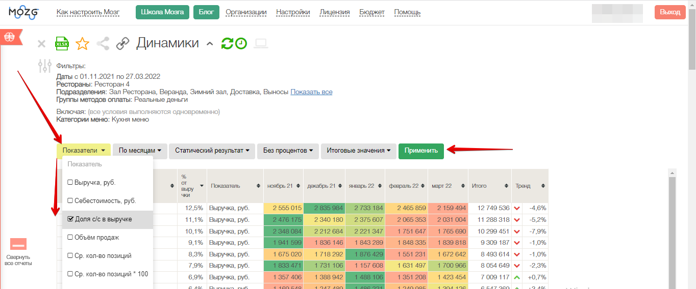The image size is (696, 289).
Task: Open the Итоговые значения dropdown
Action: [358, 151]
